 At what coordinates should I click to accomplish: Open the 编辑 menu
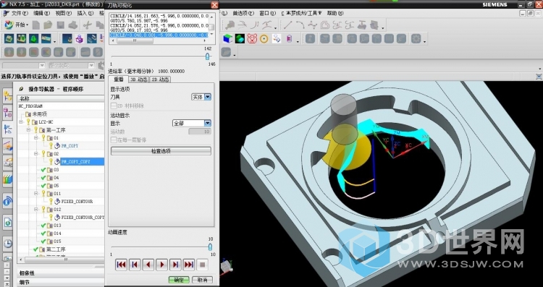point(41,13)
